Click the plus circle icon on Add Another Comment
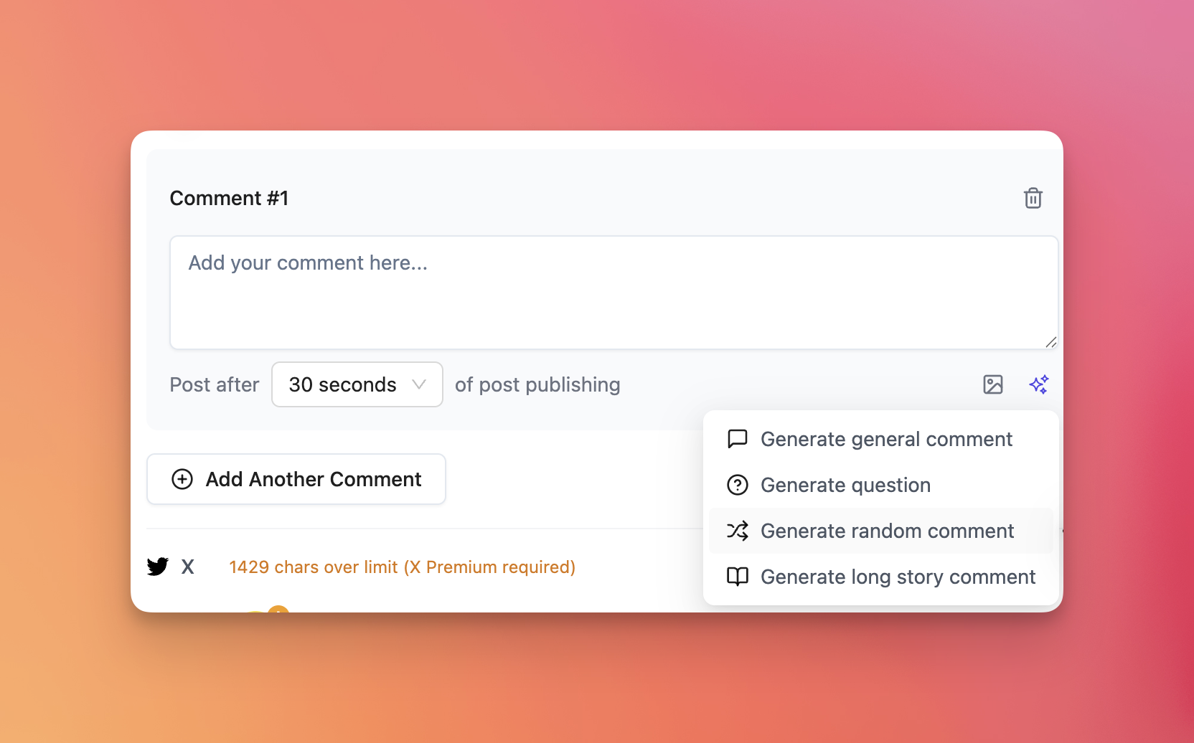 pyautogui.click(x=182, y=479)
